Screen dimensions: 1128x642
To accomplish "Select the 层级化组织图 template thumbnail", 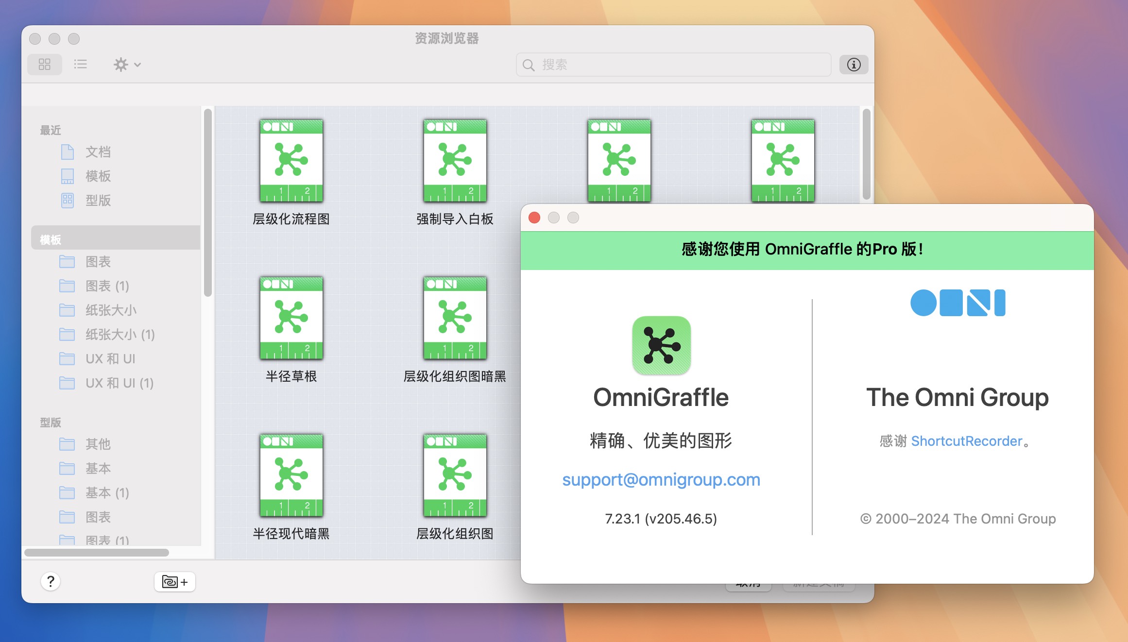I will [455, 475].
